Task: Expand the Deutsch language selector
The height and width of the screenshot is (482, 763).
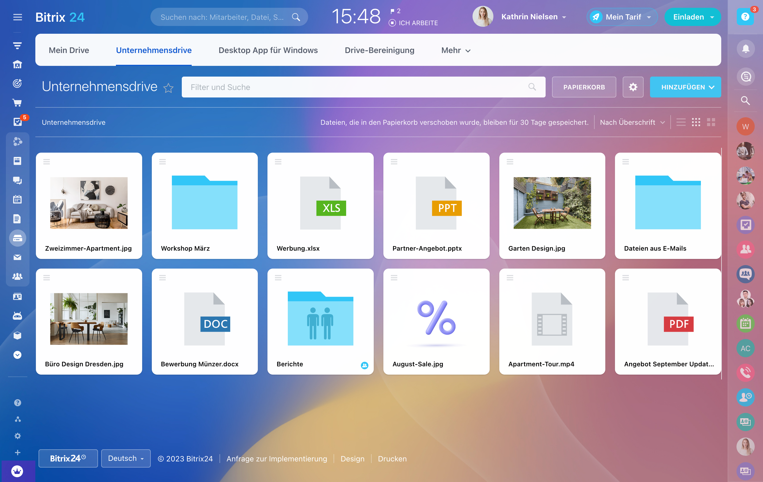Action: [x=126, y=458]
